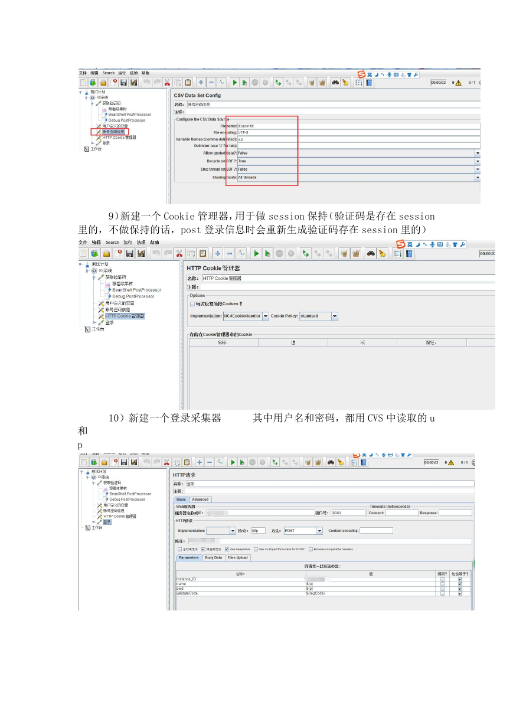Select the Parameters tab in HTTP请求

coord(189,557)
